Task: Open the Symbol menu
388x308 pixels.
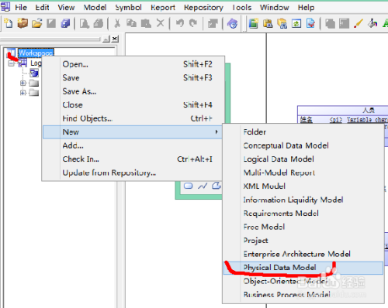Action: (x=129, y=8)
